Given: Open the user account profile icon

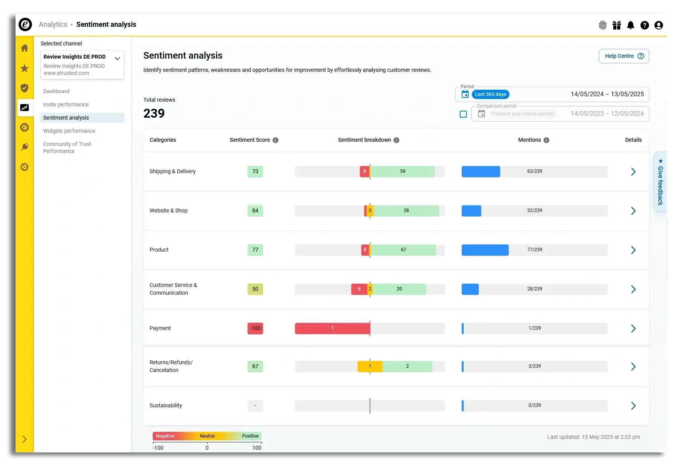Looking at the screenshot, I should 658,25.
